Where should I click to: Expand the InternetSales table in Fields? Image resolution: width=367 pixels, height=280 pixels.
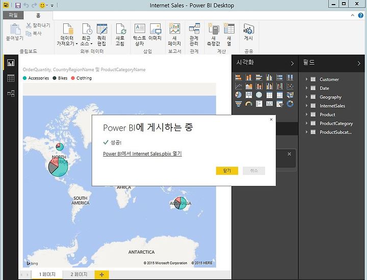(307, 106)
